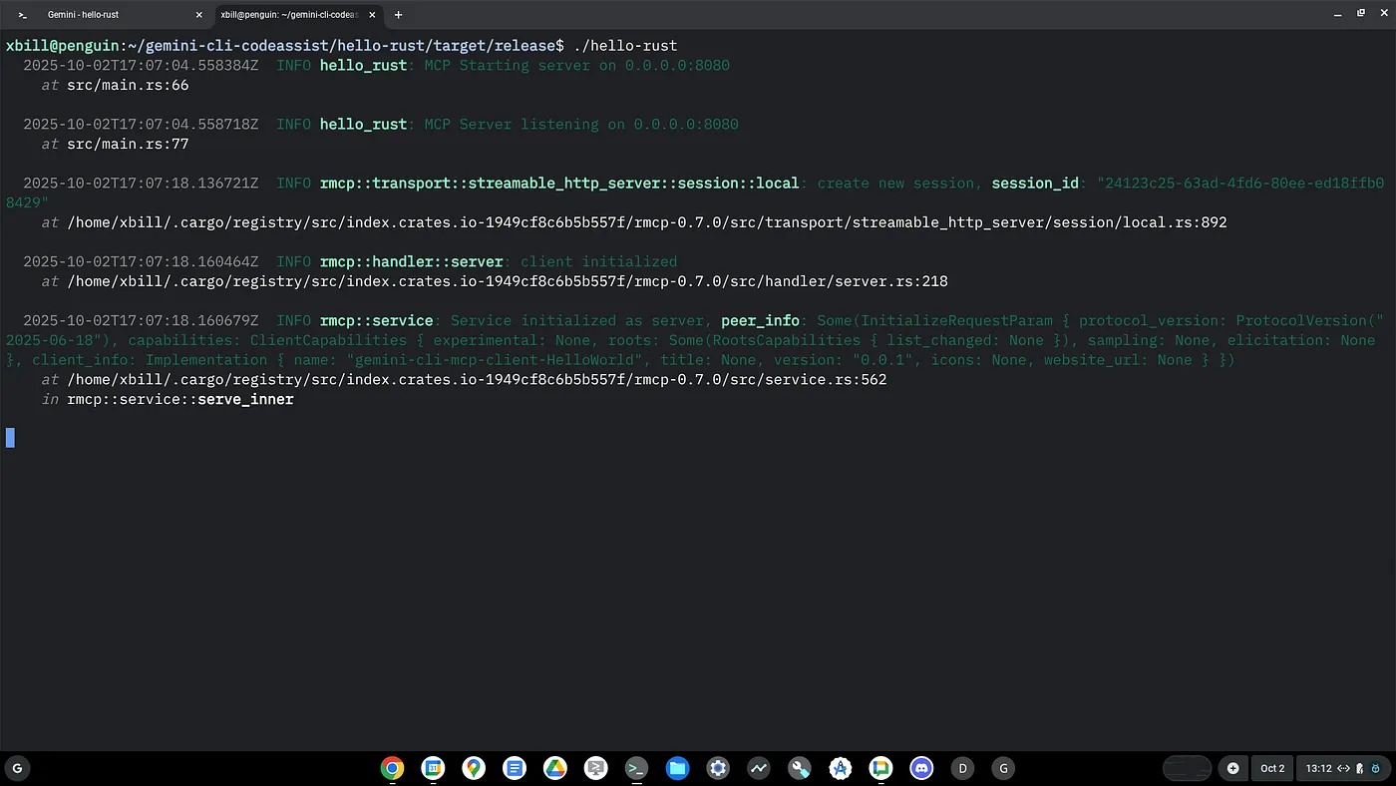Open Discord from the shelf
Image resolution: width=1396 pixels, height=786 pixels.
(x=921, y=768)
